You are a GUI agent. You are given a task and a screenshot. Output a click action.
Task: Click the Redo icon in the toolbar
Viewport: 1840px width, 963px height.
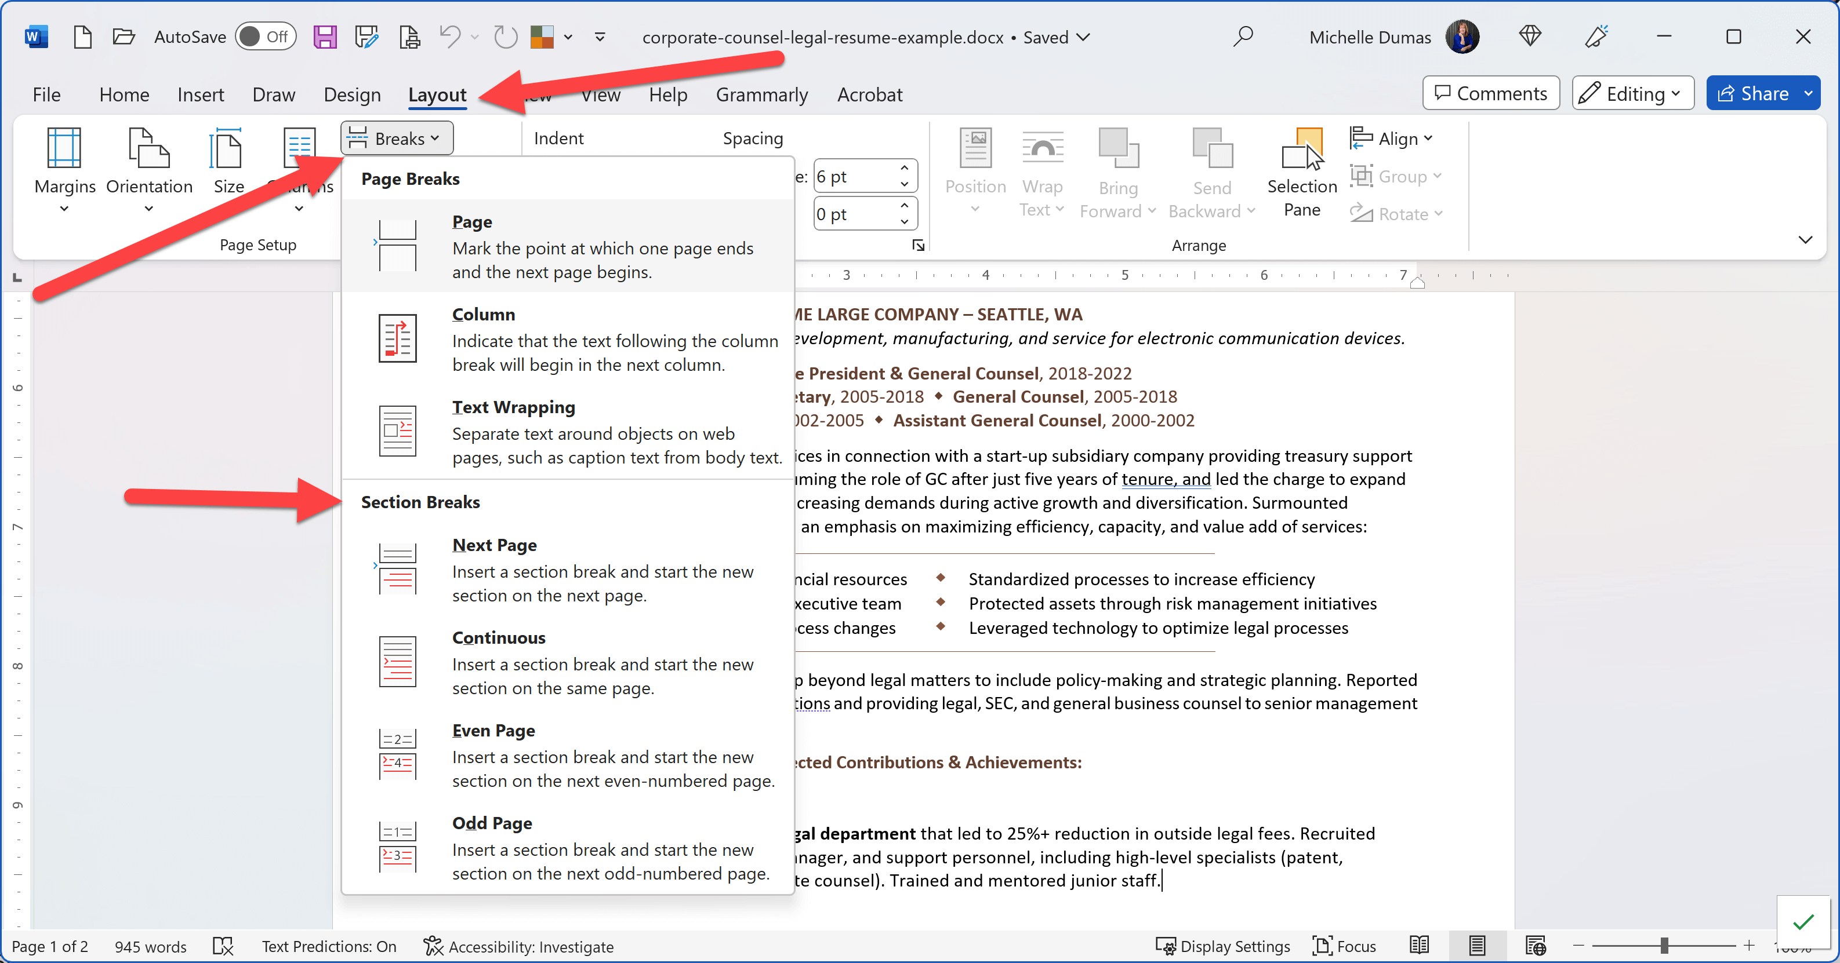click(506, 37)
